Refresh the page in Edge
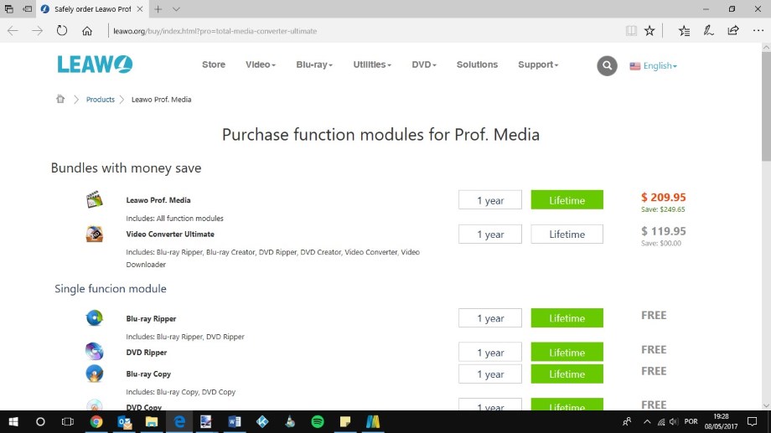This screenshot has width=771, height=433. point(62,31)
